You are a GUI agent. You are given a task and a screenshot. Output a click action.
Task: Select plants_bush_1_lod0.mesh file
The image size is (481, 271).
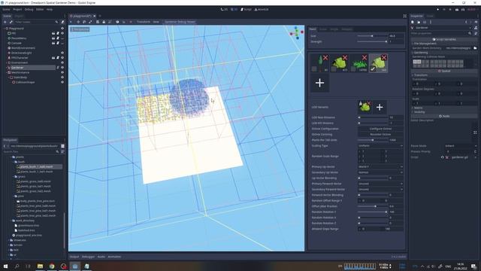[37, 167]
